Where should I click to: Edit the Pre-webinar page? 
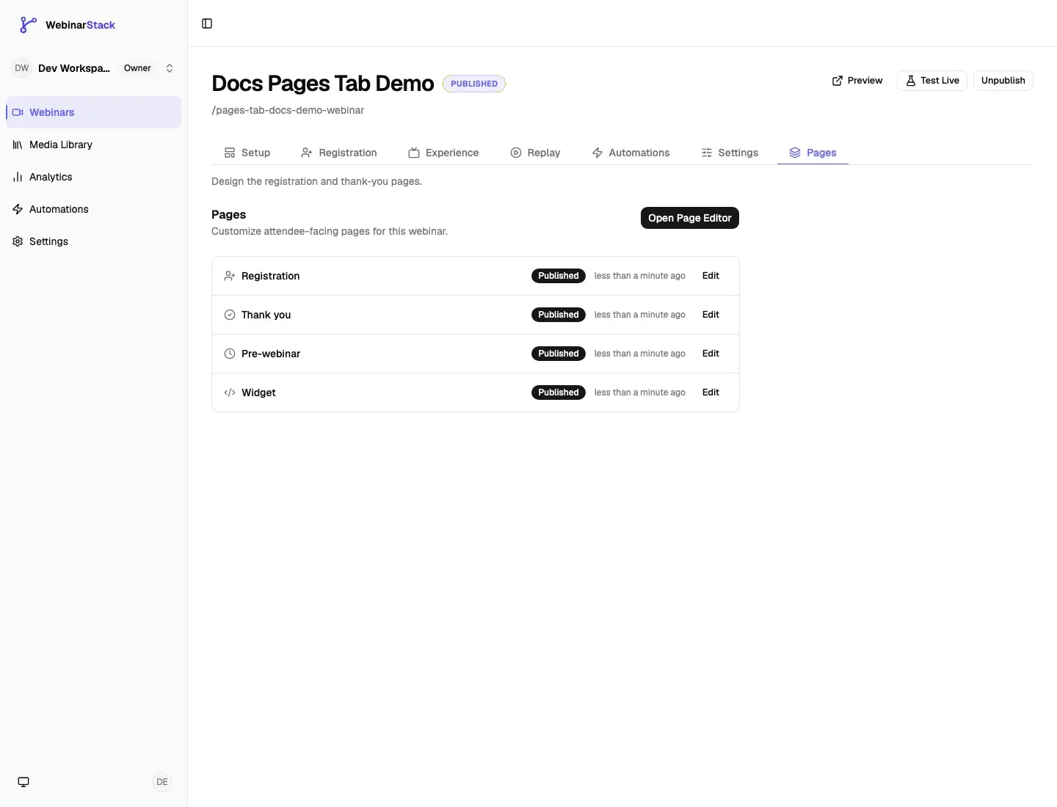(711, 354)
